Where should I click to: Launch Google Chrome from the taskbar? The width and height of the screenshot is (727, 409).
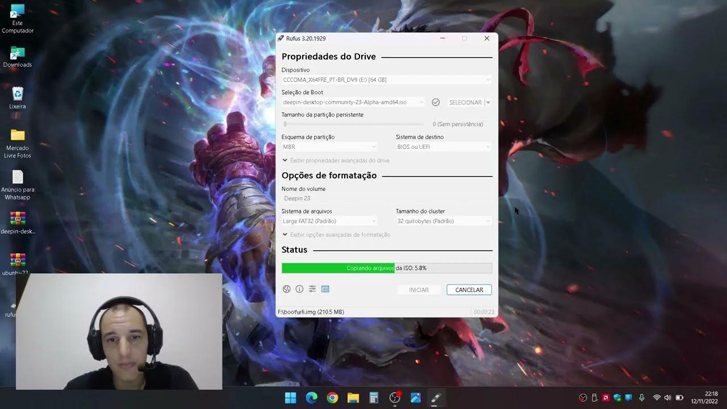pos(332,398)
